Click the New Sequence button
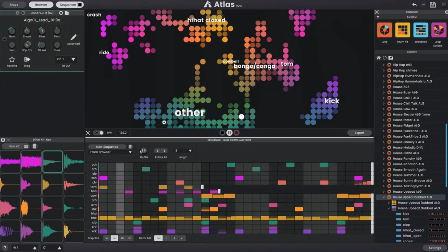This screenshot has height=252, width=448. coord(107,147)
